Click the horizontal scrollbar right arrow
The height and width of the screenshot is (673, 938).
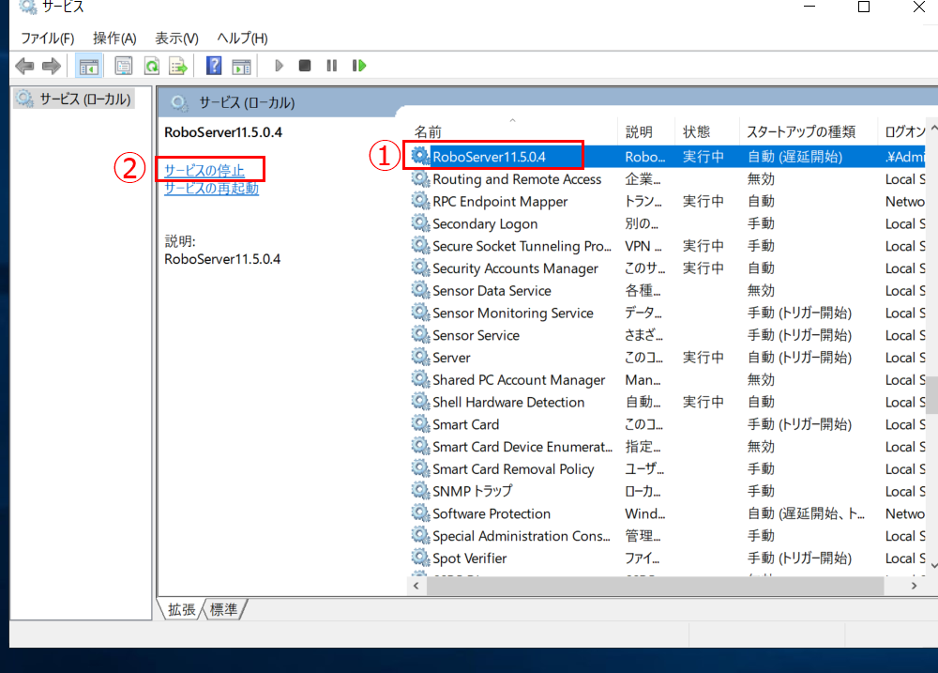pos(914,586)
